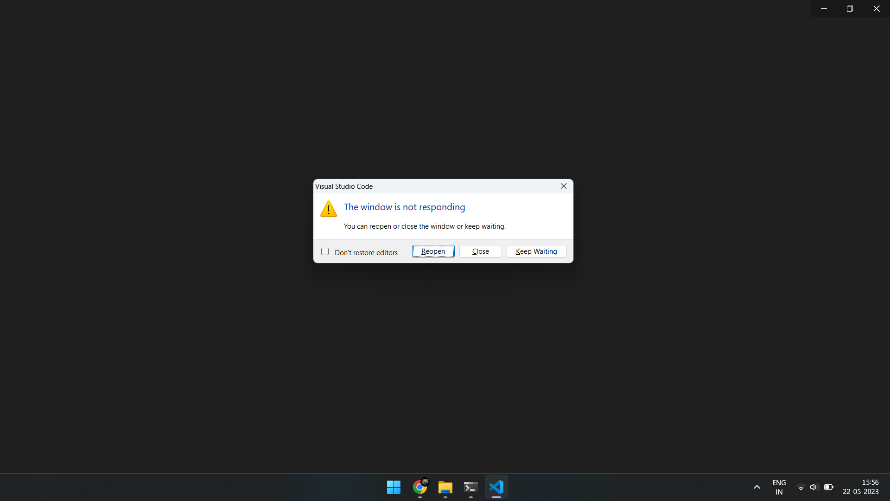Enable the 'Don't restore editors' checkbox

[x=324, y=251]
